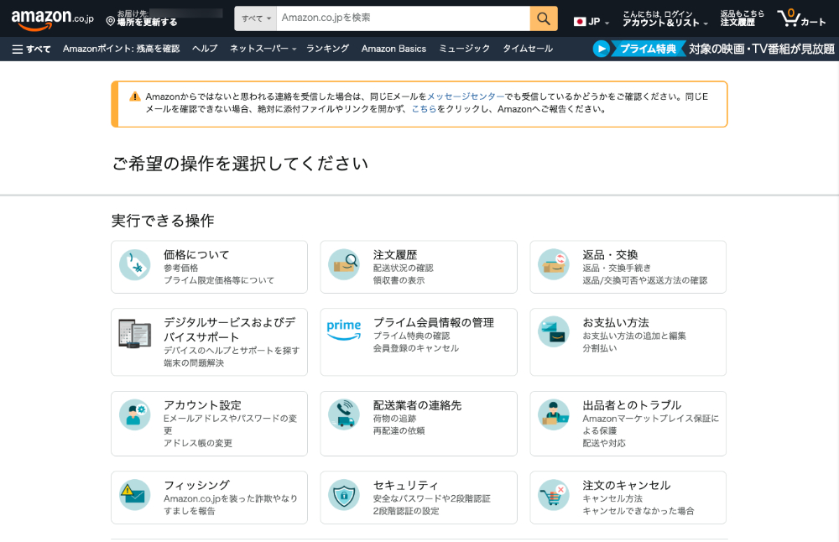Click the person gear icon for アカウント設定
Viewport: 839px width, 542px height.
135,415
